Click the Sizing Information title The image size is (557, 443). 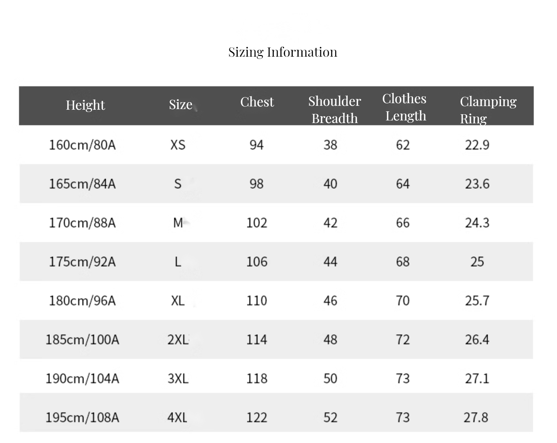[x=283, y=52]
